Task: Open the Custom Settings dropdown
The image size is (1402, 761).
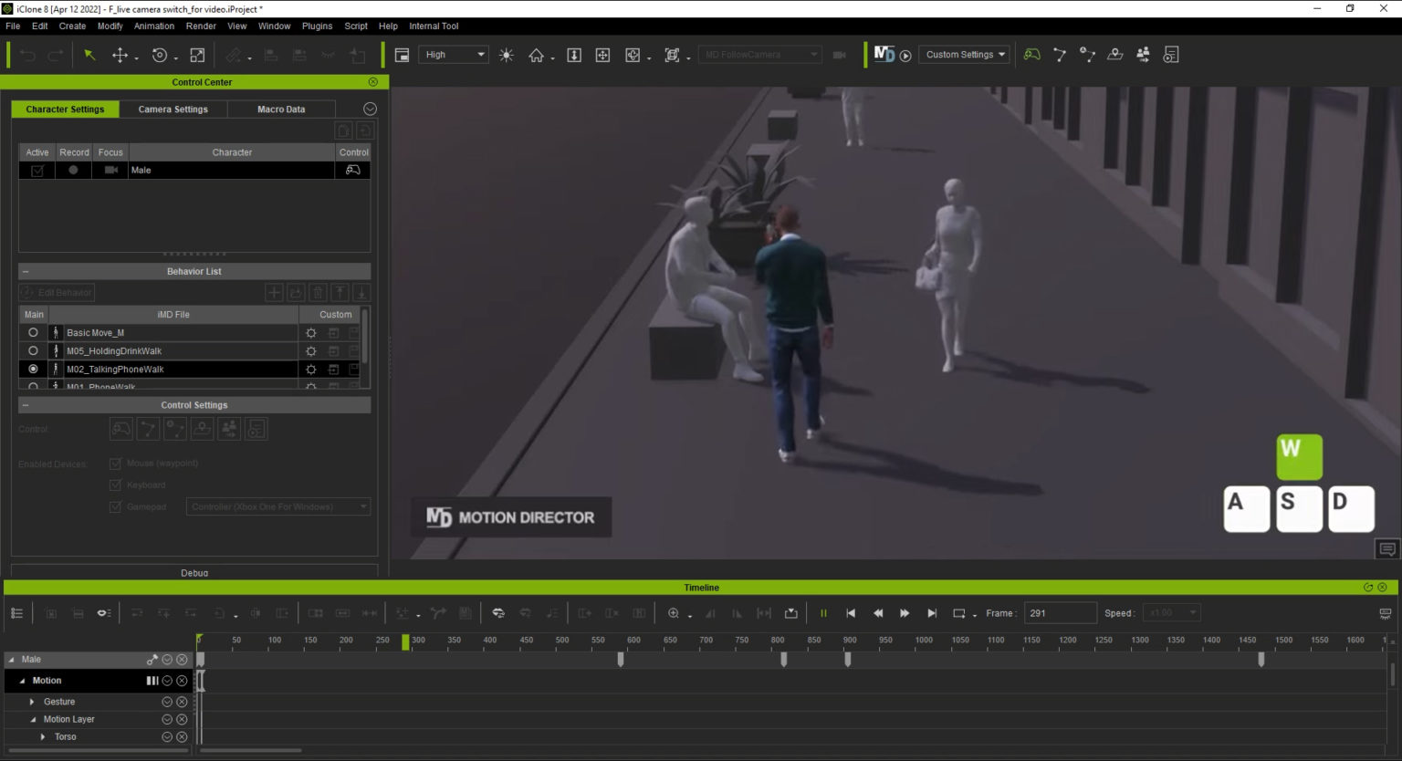Action: coord(964,55)
